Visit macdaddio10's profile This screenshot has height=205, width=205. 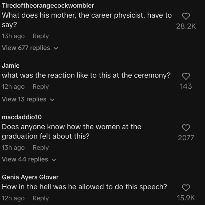point(22,117)
